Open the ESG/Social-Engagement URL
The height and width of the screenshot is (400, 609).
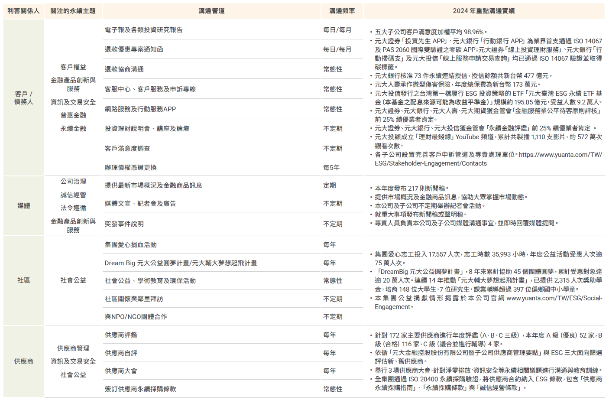click(x=489, y=302)
